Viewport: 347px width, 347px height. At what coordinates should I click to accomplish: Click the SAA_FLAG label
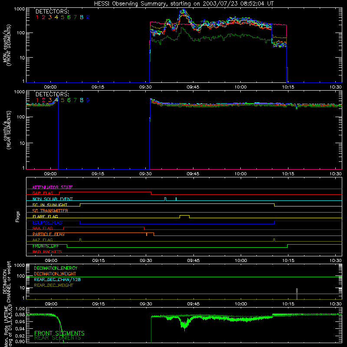pyautogui.click(x=43, y=228)
